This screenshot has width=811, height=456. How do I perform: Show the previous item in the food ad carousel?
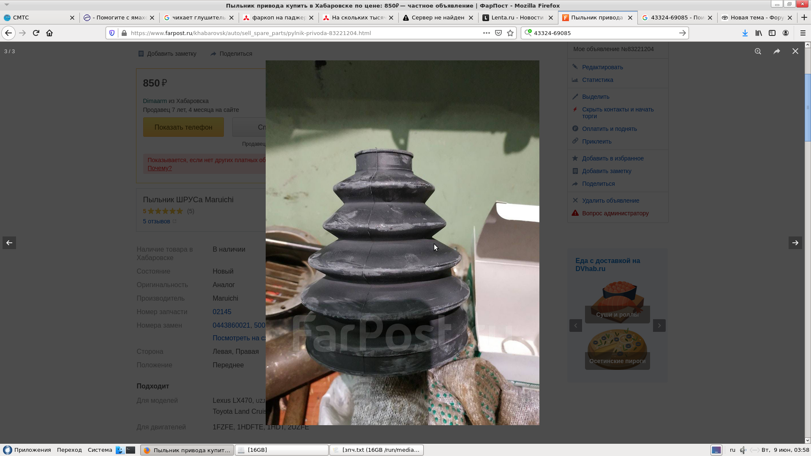click(x=575, y=326)
